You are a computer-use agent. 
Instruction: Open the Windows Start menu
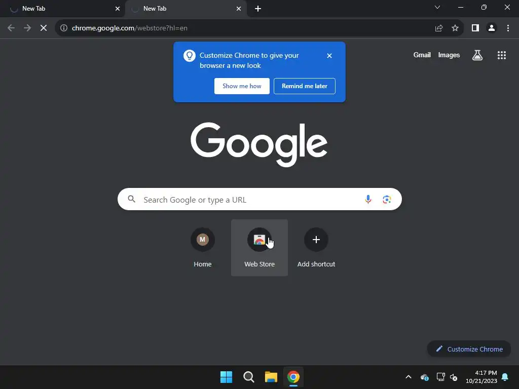coord(227,377)
